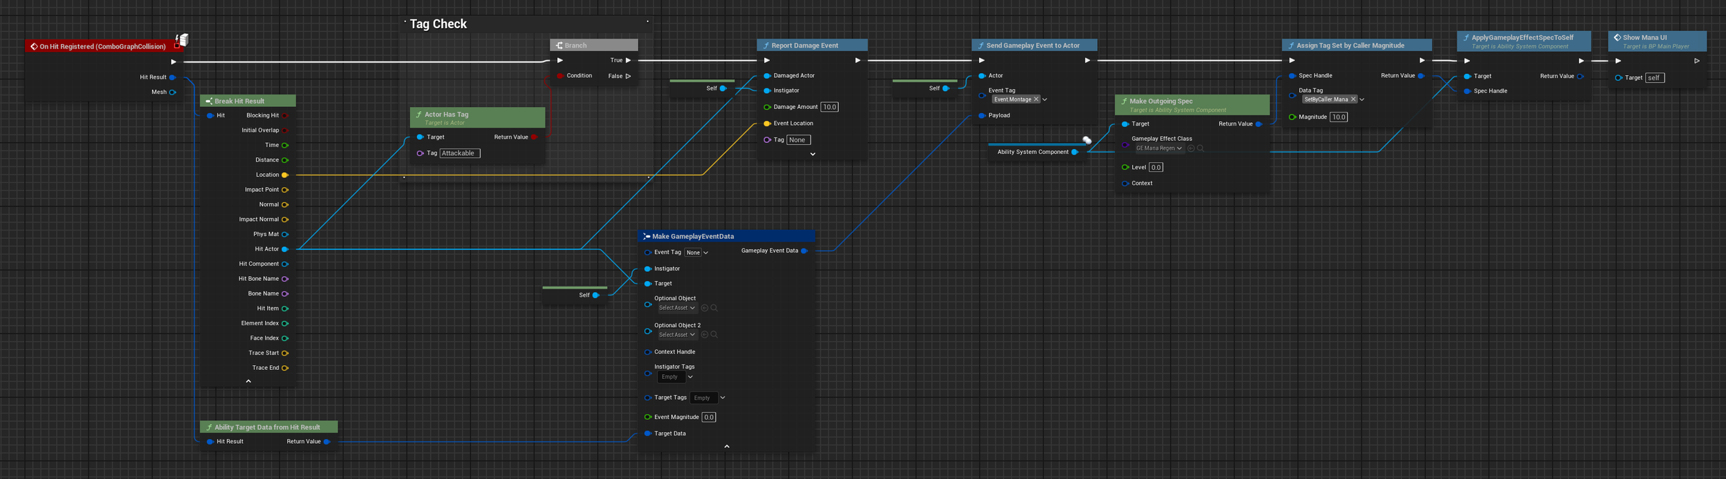Select the Show Mana UI node header
This screenshot has width=1726, height=479.
pyautogui.click(x=1657, y=41)
